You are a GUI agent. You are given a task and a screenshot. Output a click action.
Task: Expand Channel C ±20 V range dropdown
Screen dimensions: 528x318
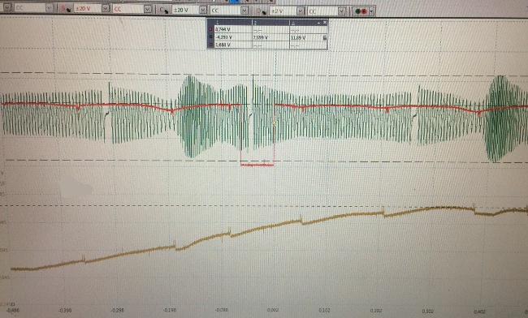pyautogui.click(x=203, y=10)
